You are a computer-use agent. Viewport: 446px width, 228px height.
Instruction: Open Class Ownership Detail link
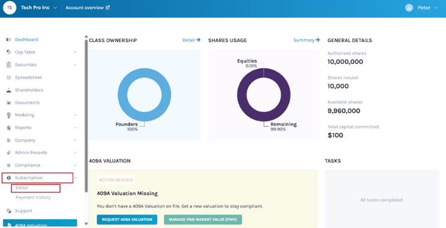click(x=191, y=40)
